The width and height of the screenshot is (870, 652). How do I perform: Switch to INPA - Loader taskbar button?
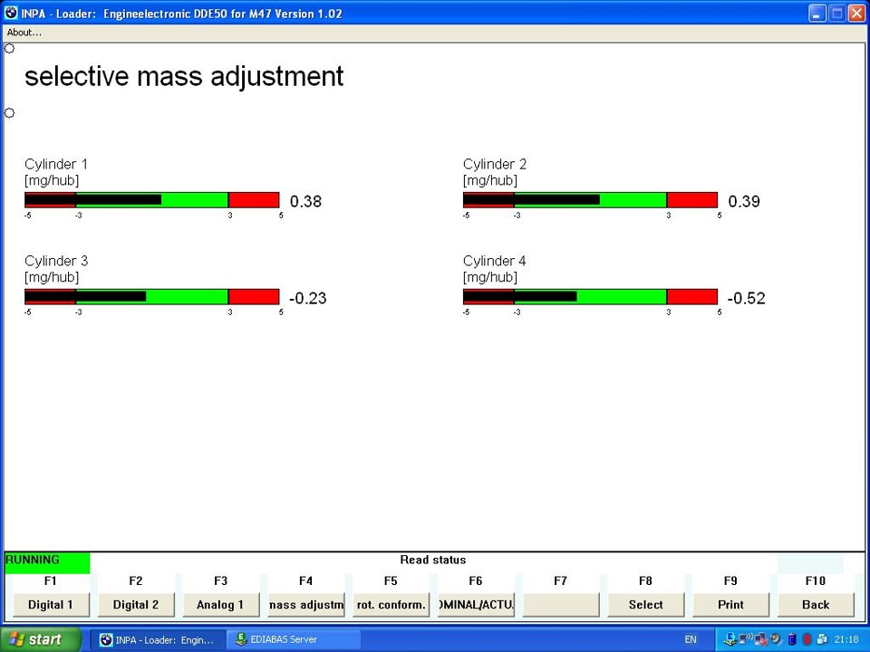click(158, 640)
